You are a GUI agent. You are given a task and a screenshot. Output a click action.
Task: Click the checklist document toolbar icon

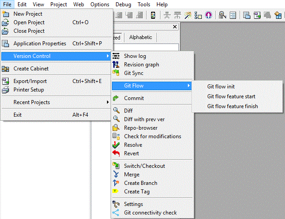click(x=233, y=15)
